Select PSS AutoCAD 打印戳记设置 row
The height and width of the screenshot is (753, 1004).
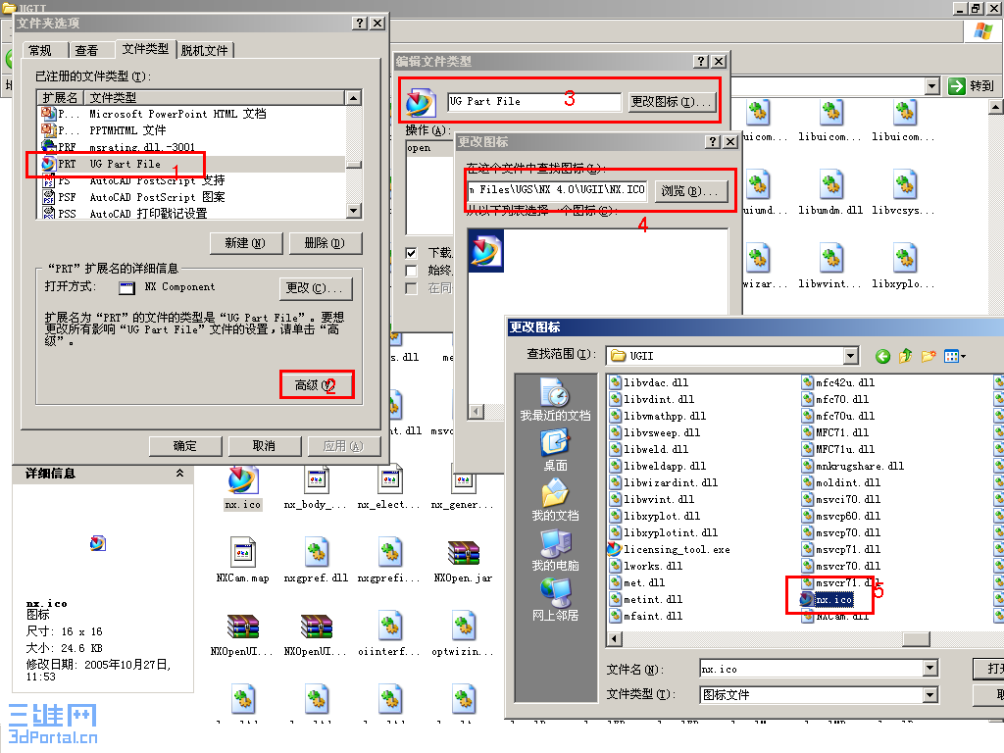click(x=192, y=214)
